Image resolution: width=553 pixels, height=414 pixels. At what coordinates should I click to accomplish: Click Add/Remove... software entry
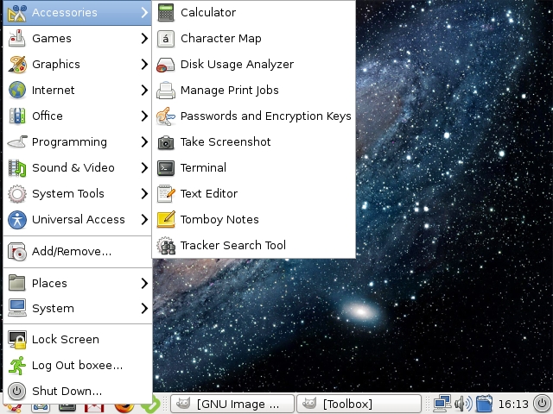click(x=71, y=252)
